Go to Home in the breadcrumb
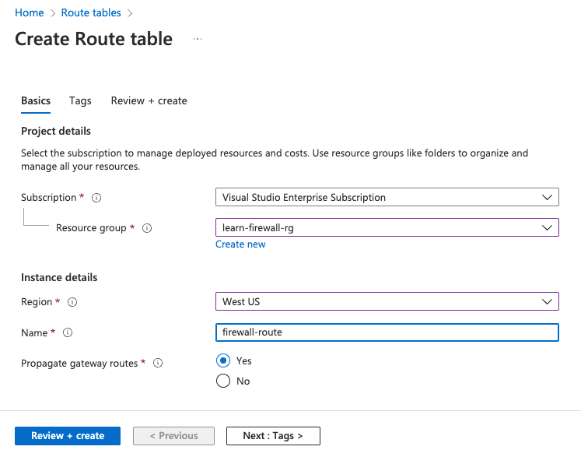 (x=30, y=13)
